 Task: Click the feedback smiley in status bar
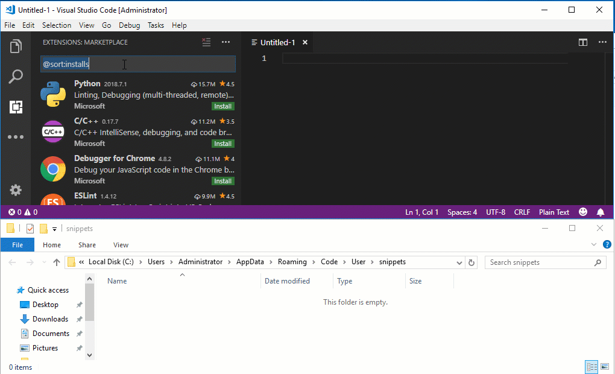(583, 212)
